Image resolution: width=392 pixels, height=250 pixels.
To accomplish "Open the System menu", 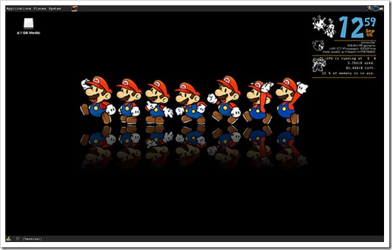I will tap(54, 9).
